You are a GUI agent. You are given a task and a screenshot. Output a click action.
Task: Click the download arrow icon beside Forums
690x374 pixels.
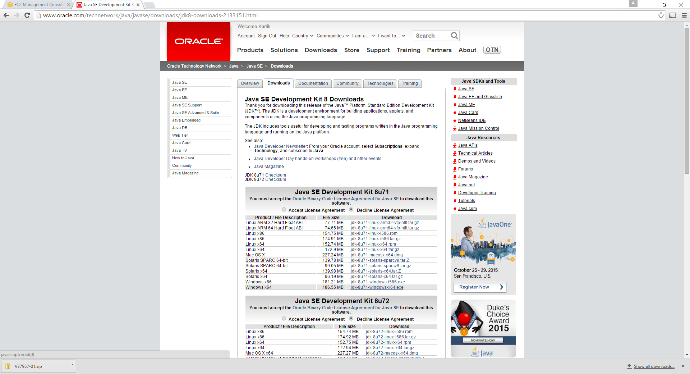click(x=455, y=169)
